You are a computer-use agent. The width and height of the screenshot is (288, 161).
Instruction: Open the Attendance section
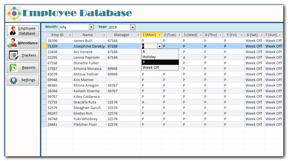23,43
